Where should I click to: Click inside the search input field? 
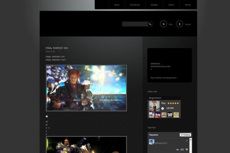pyautogui.click(x=135, y=24)
